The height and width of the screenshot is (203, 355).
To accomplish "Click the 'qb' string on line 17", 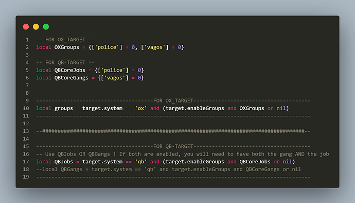I will pyautogui.click(x=141, y=161).
